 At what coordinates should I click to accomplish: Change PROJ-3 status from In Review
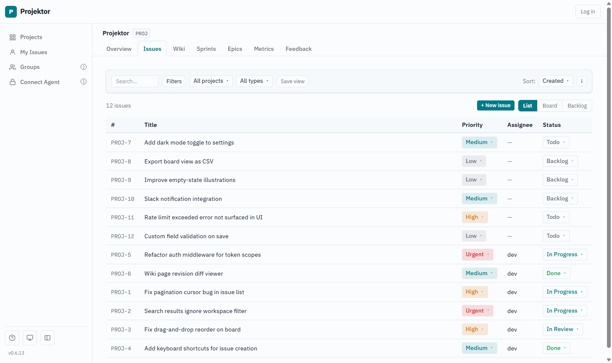click(x=562, y=329)
